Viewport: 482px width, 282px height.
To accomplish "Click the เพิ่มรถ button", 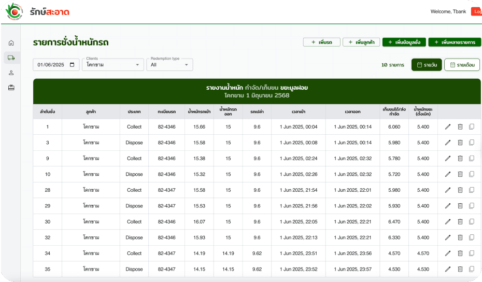I will coord(321,42).
